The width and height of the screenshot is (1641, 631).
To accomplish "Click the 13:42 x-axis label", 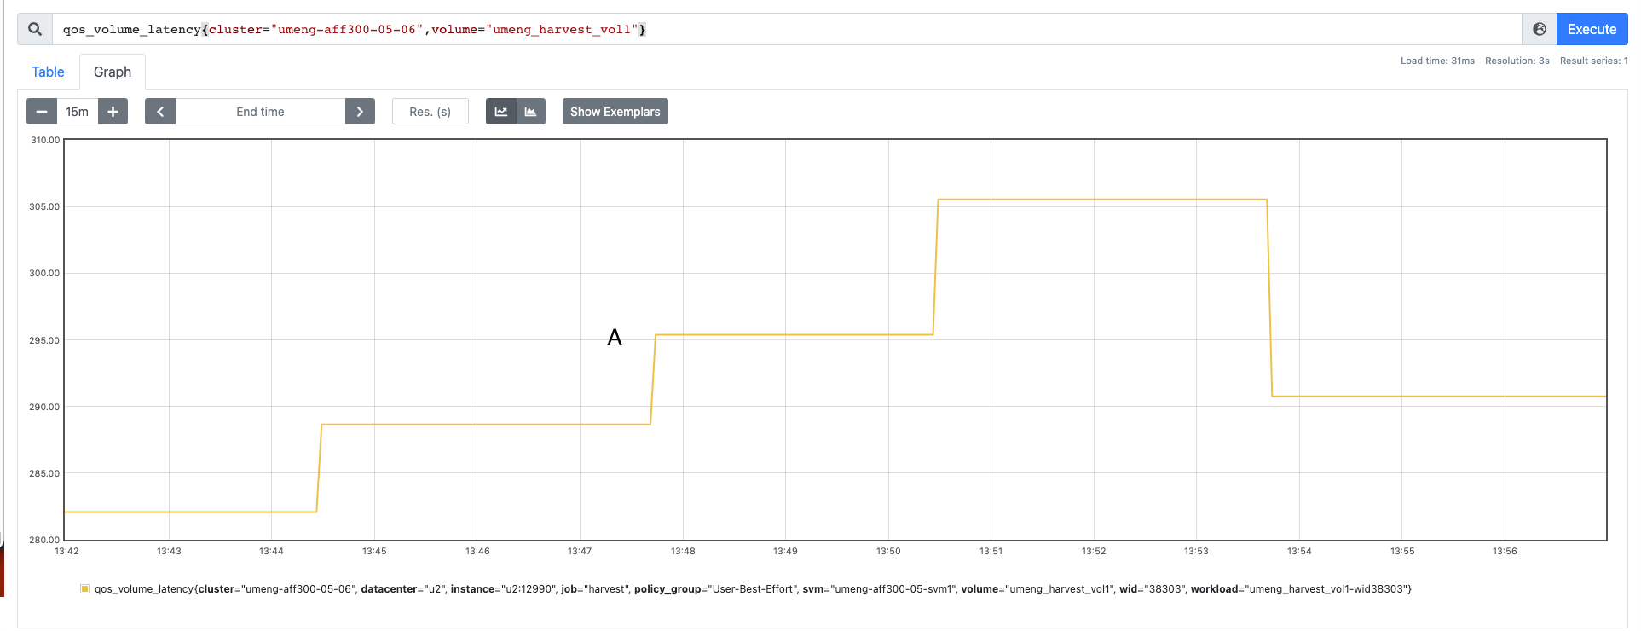I will (x=66, y=551).
